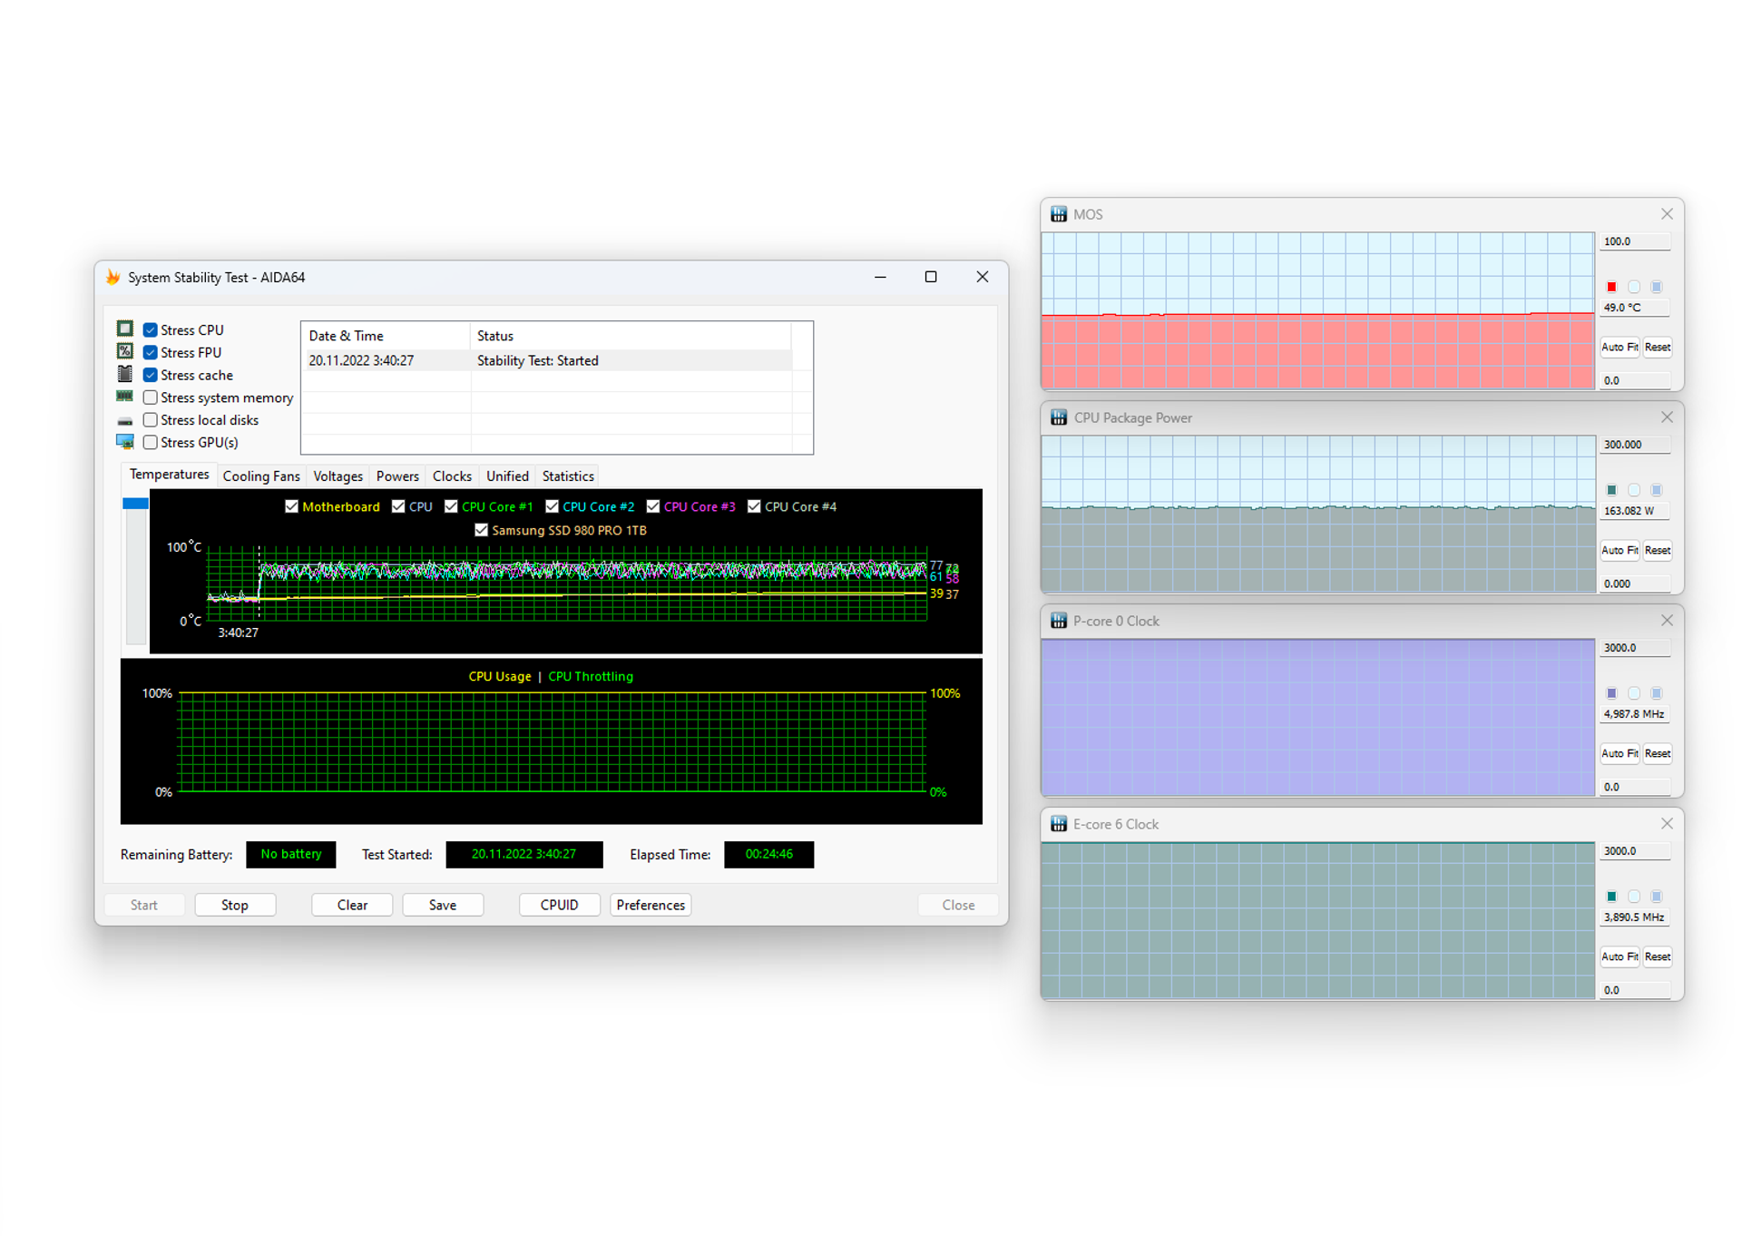Maximize the System Stability Test window
The width and height of the screenshot is (1742, 1236).
pos(931,277)
